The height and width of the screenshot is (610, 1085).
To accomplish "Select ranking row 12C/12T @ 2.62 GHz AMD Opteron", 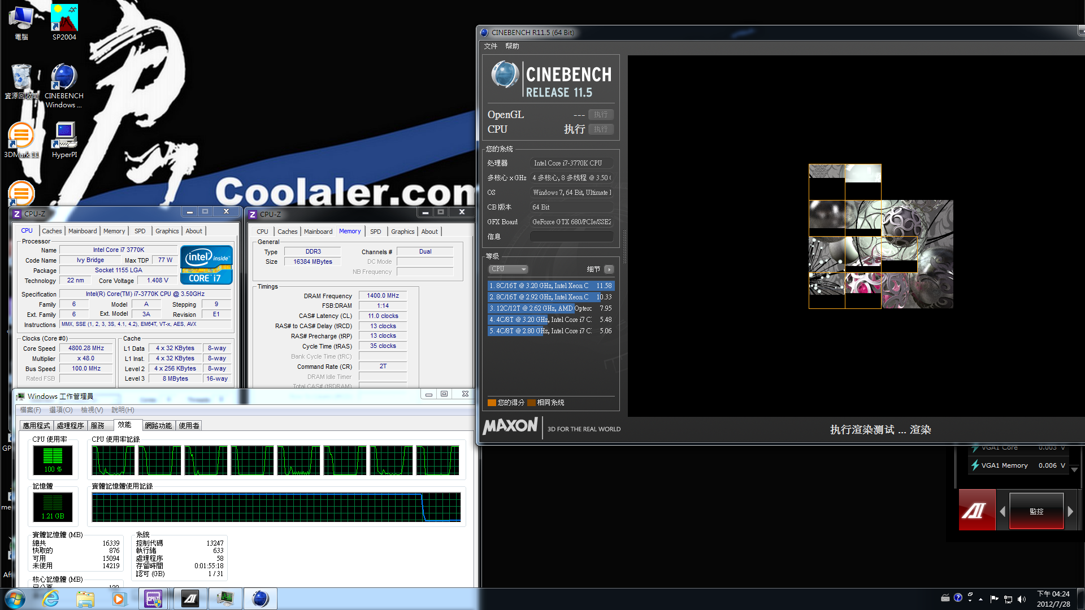I will [551, 308].
